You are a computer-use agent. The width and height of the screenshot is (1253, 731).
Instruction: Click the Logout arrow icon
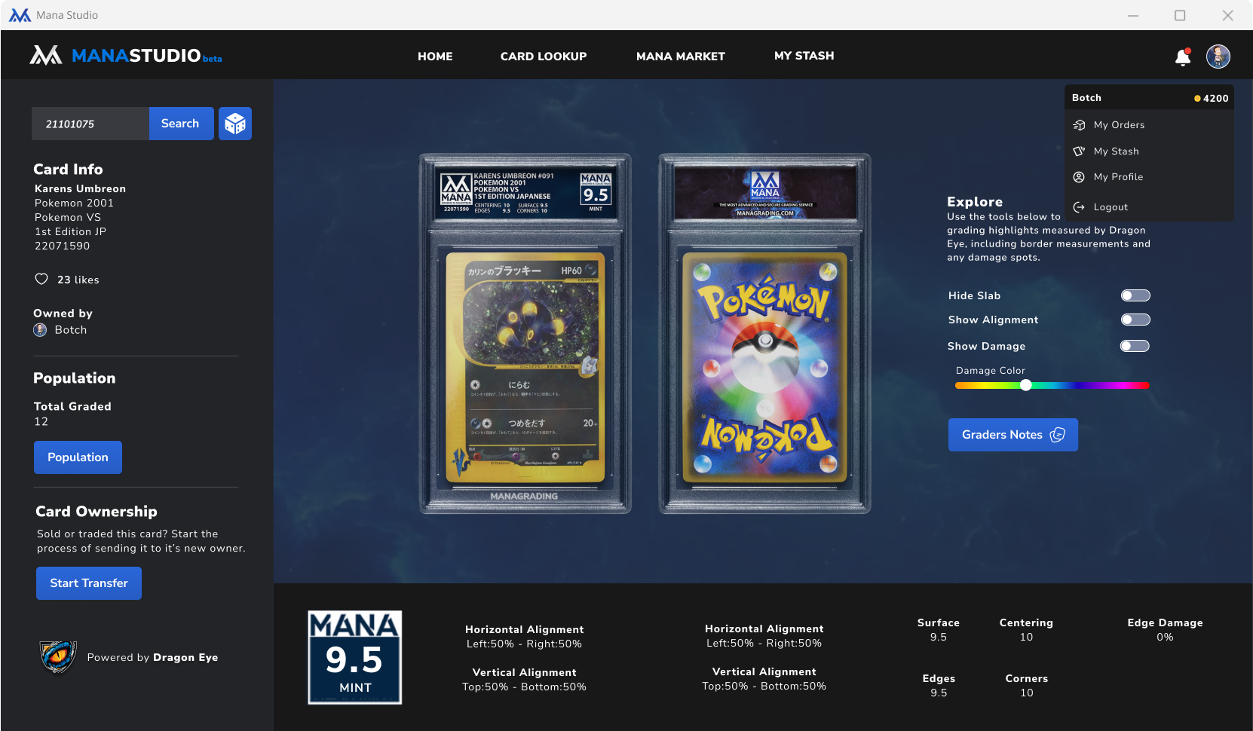point(1079,207)
